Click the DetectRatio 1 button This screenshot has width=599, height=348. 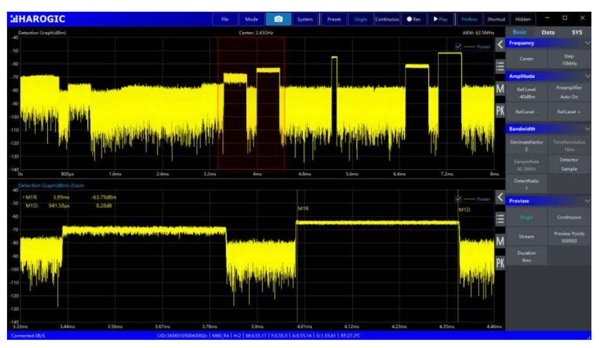tap(527, 184)
